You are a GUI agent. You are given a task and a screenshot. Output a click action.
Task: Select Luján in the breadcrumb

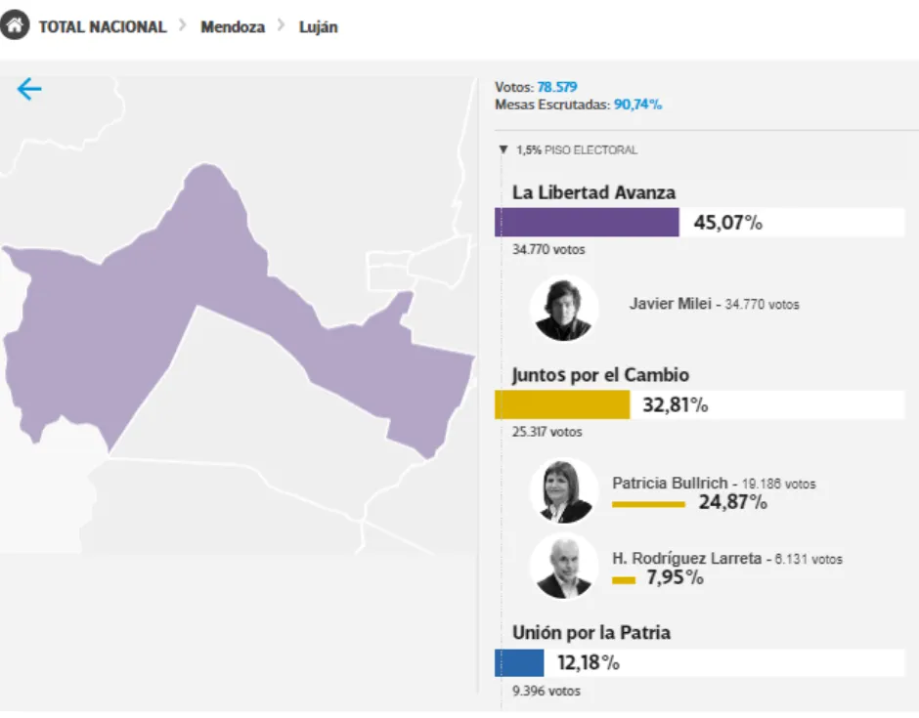(x=319, y=27)
